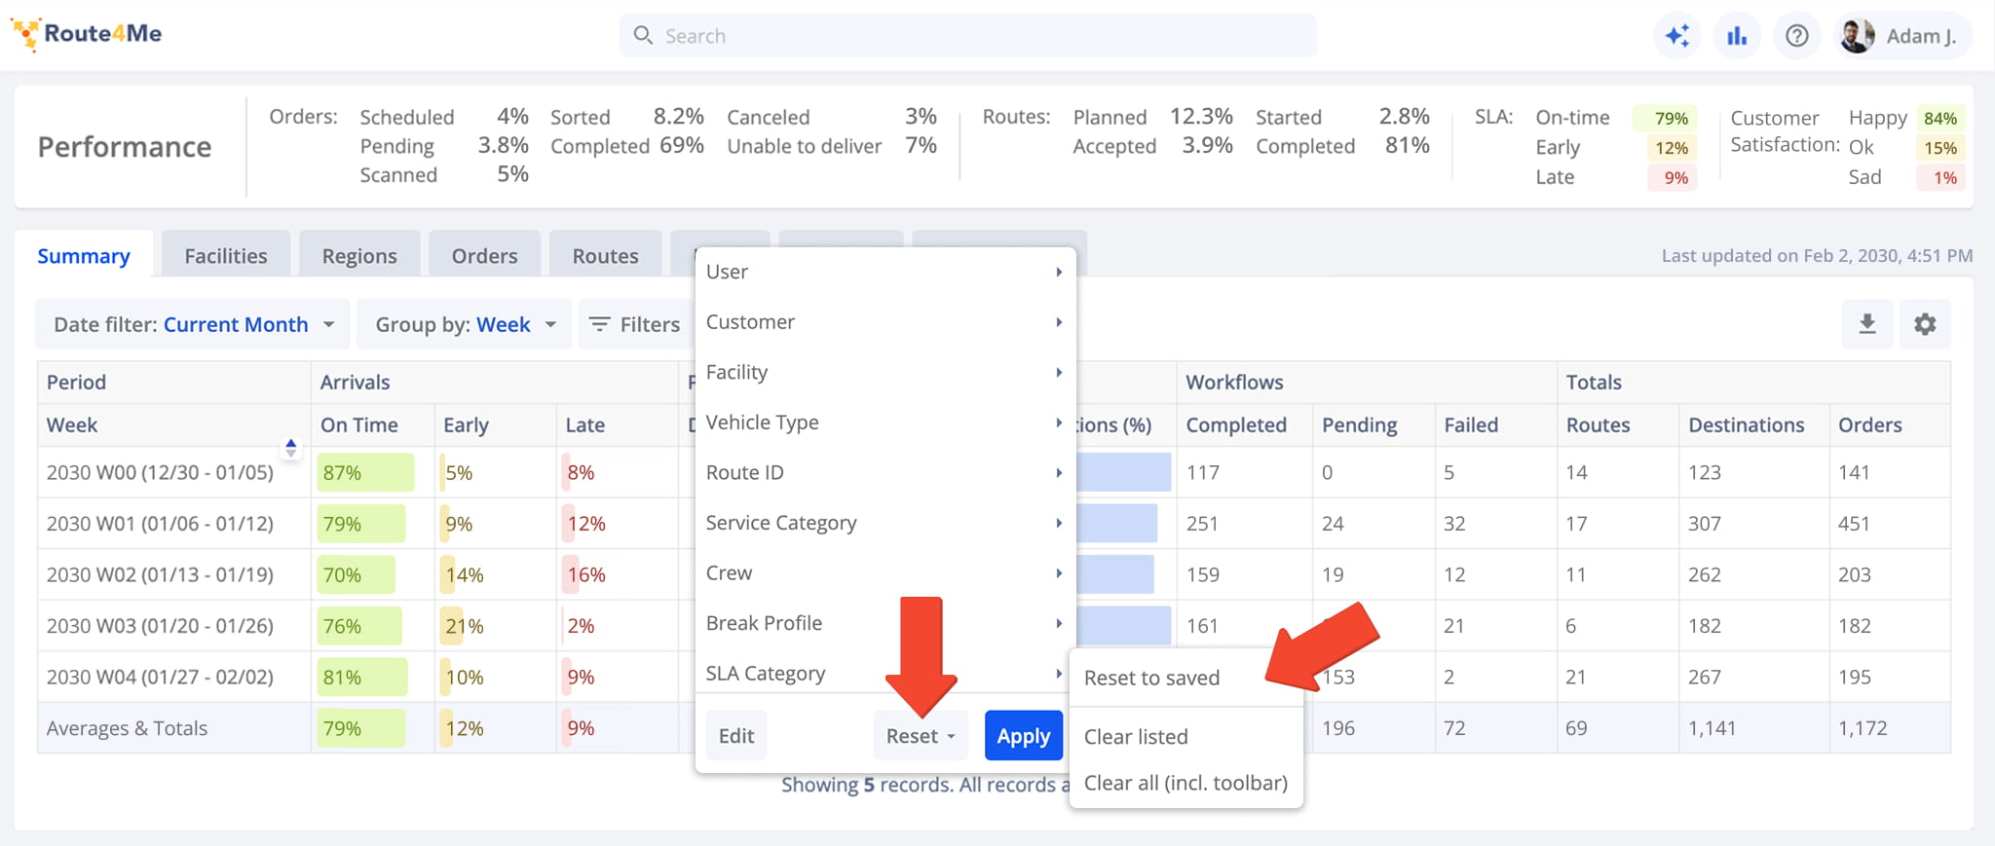Switch to the Orders tab
1995x846 pixels.
484,256
